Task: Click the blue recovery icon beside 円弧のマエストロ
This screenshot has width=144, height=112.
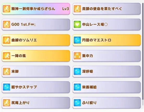Action: (77, 40)
